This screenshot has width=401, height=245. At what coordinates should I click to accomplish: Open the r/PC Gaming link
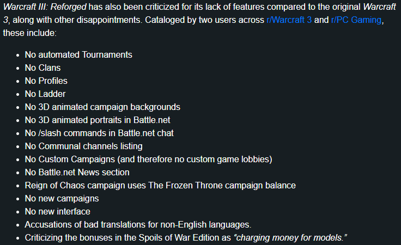click(356, 20)
